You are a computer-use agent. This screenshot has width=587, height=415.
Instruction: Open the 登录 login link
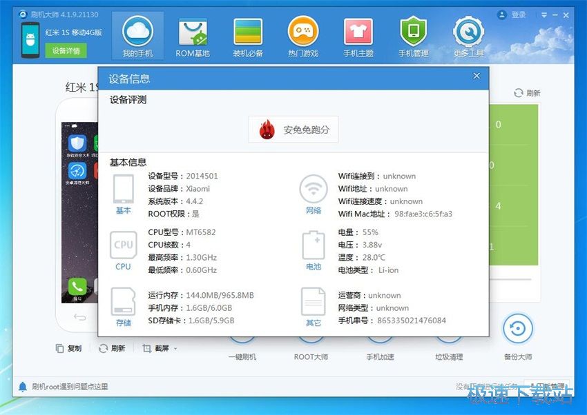pyautogui.click(x=519, y=15)
